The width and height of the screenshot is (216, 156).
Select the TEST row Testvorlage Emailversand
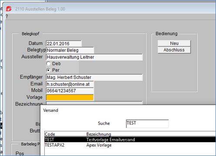tap(130, 140)
